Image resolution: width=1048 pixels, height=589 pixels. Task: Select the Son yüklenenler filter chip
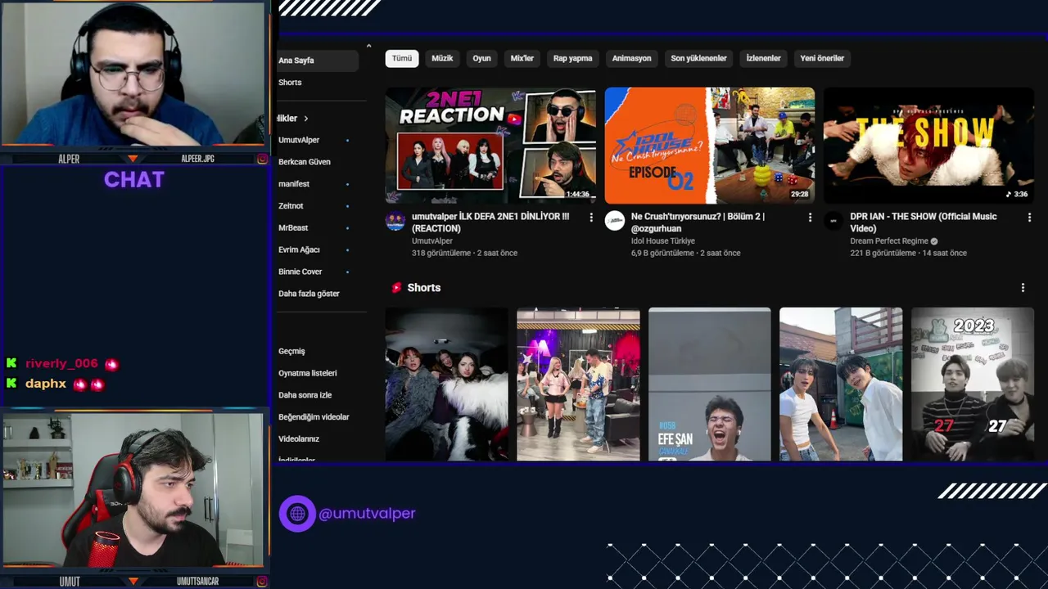(698, 58)
